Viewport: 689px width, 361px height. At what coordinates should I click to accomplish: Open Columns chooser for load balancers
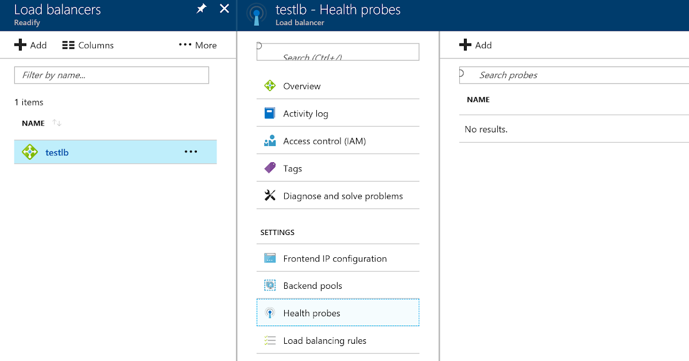88,45
